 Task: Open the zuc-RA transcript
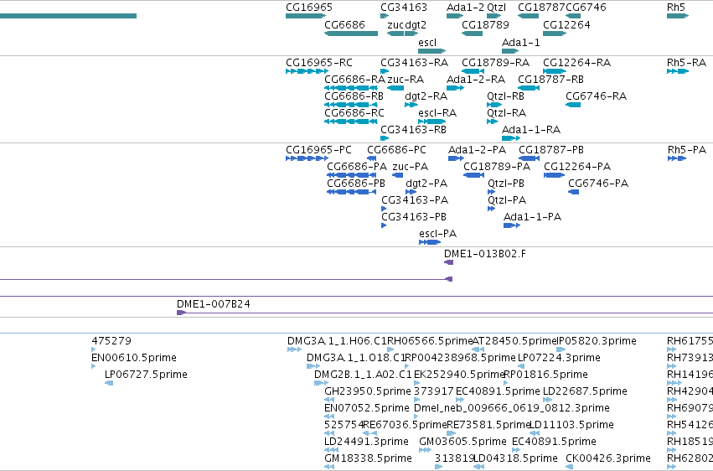pyautogui.click(x=395, y=88)
